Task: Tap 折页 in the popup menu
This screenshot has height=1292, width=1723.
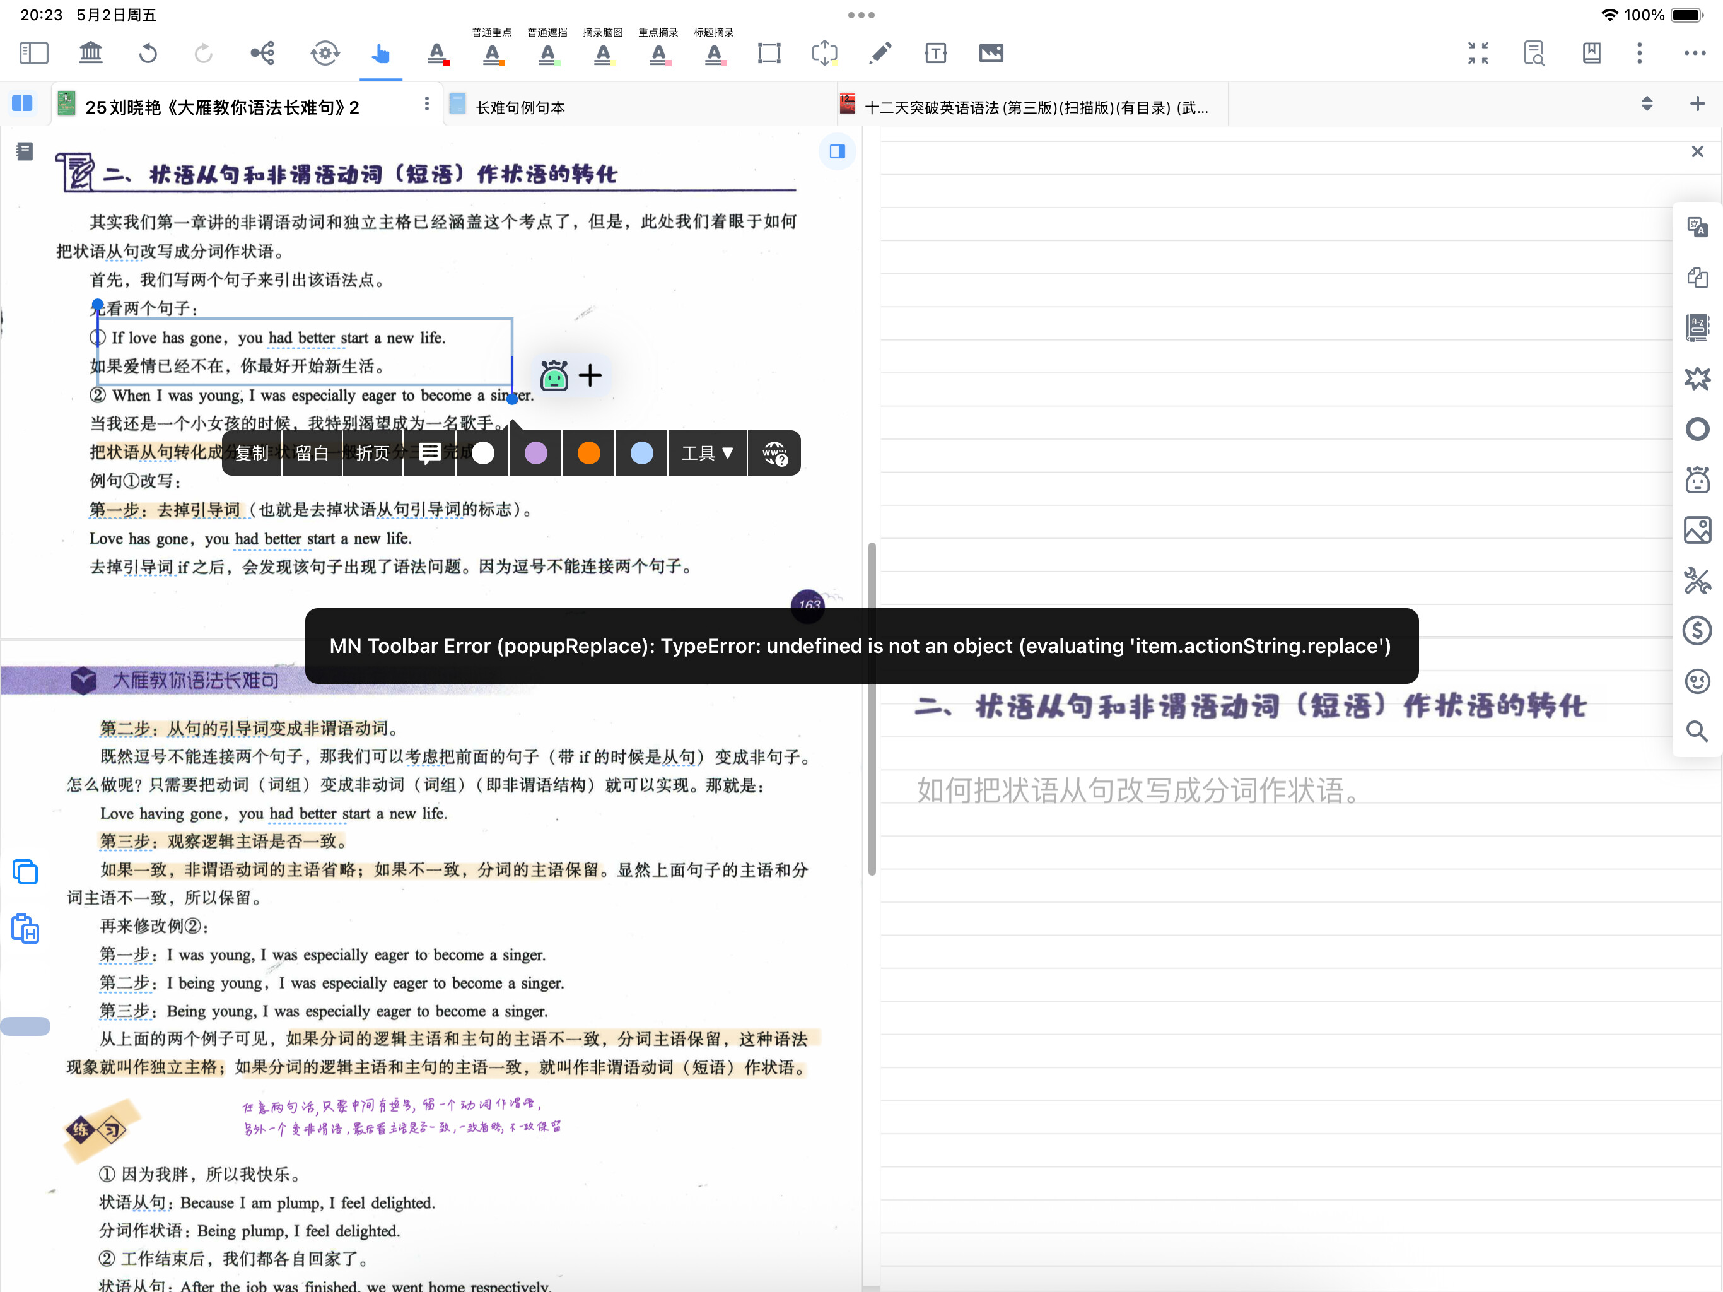Action: pyautogui.click(x=372, y=453)
